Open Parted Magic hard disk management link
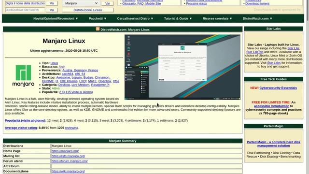 click(274, 144)
